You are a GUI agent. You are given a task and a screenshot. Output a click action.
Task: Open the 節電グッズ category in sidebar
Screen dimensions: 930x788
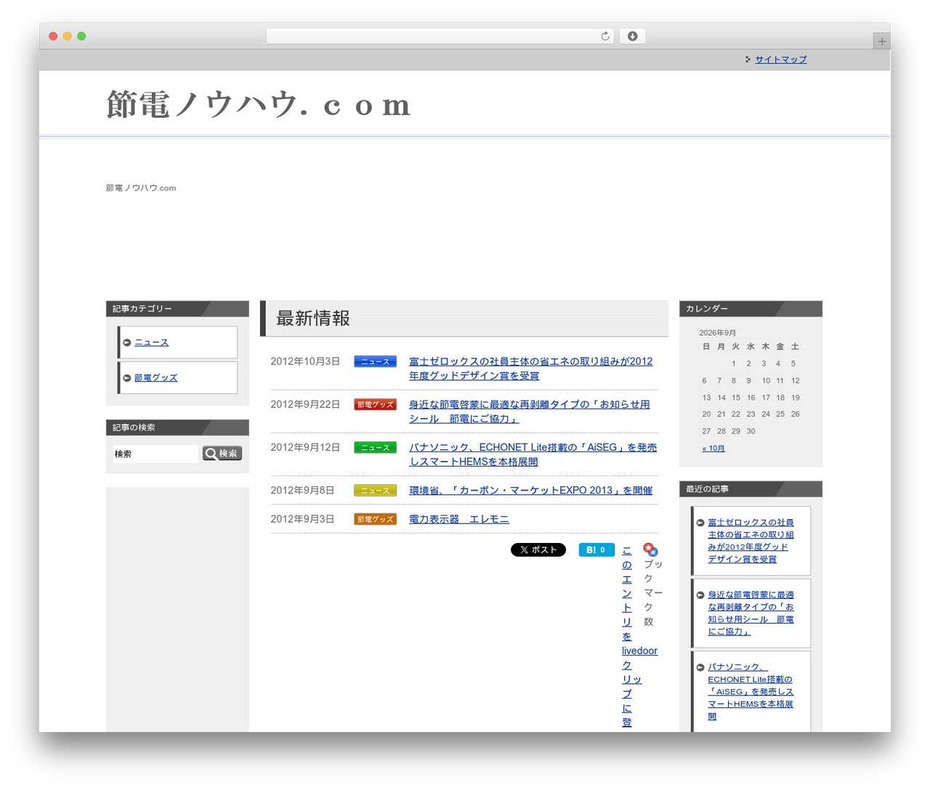click(155, 378)
